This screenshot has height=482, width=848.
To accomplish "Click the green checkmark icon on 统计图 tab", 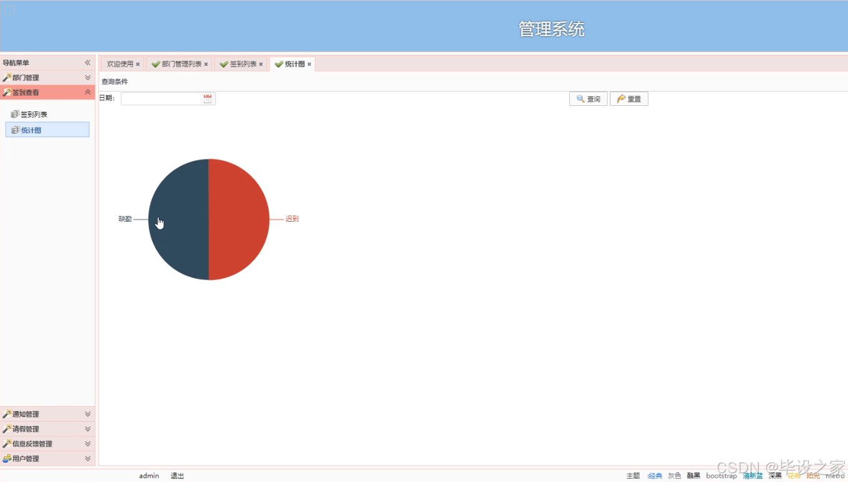I will [279, 63].
